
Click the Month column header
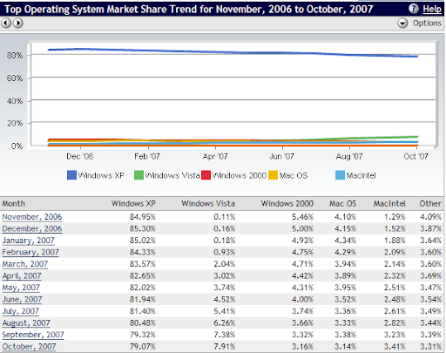[x=14, y=204]
